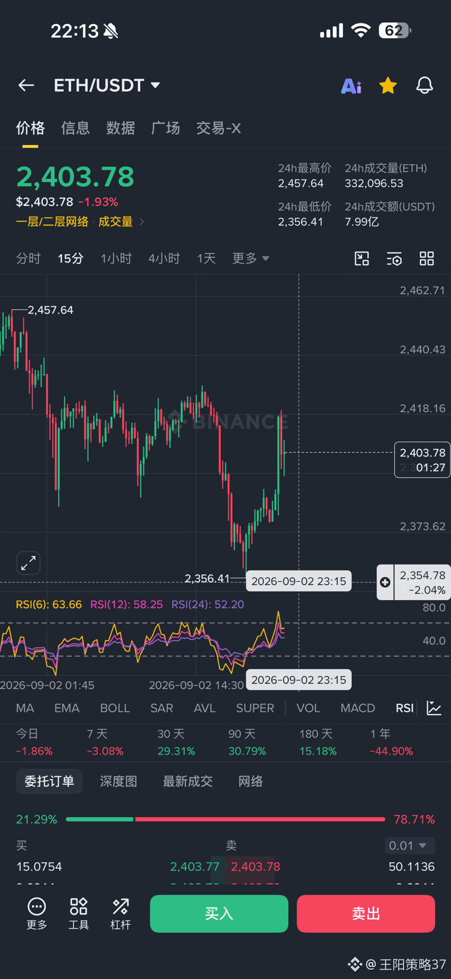Open the four-square chart layout grid icon

pos(427,259)
